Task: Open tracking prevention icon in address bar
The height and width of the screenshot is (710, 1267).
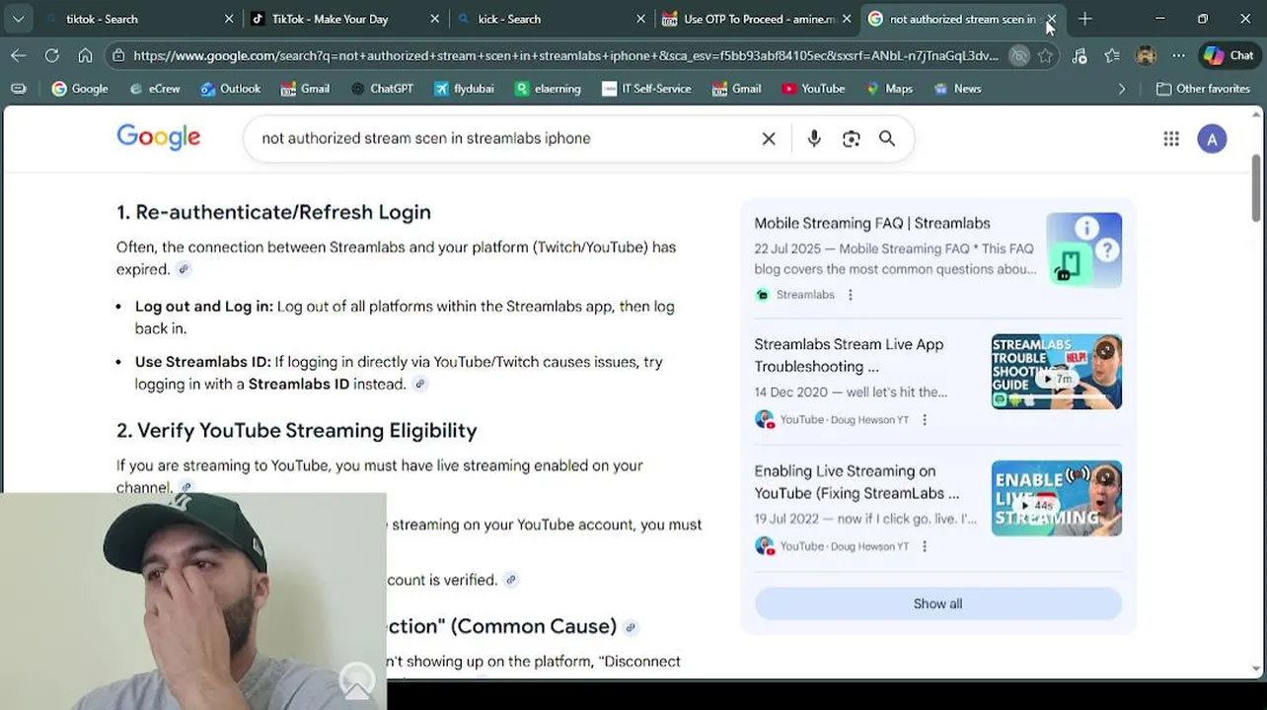Action: pyautogui.click(x=1019, y=56)
